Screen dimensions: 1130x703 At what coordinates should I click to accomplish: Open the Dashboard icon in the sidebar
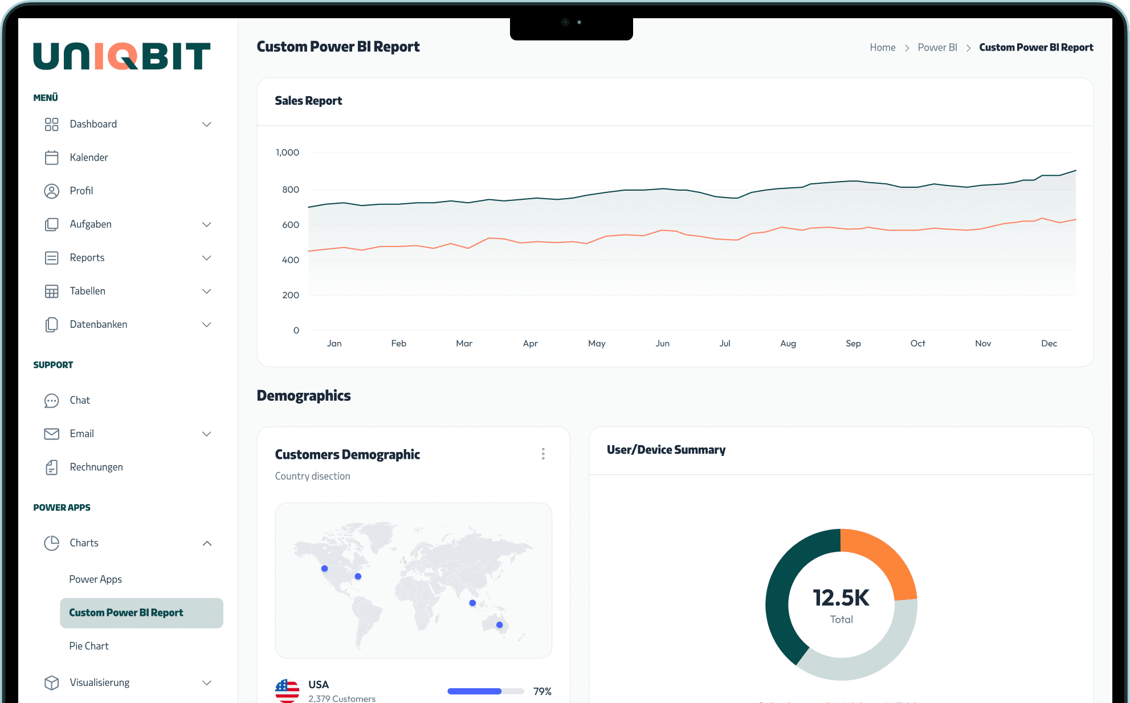[x=52, y=124]
